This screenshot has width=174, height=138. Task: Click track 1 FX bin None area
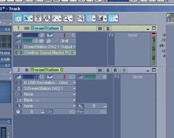(133, 49)
